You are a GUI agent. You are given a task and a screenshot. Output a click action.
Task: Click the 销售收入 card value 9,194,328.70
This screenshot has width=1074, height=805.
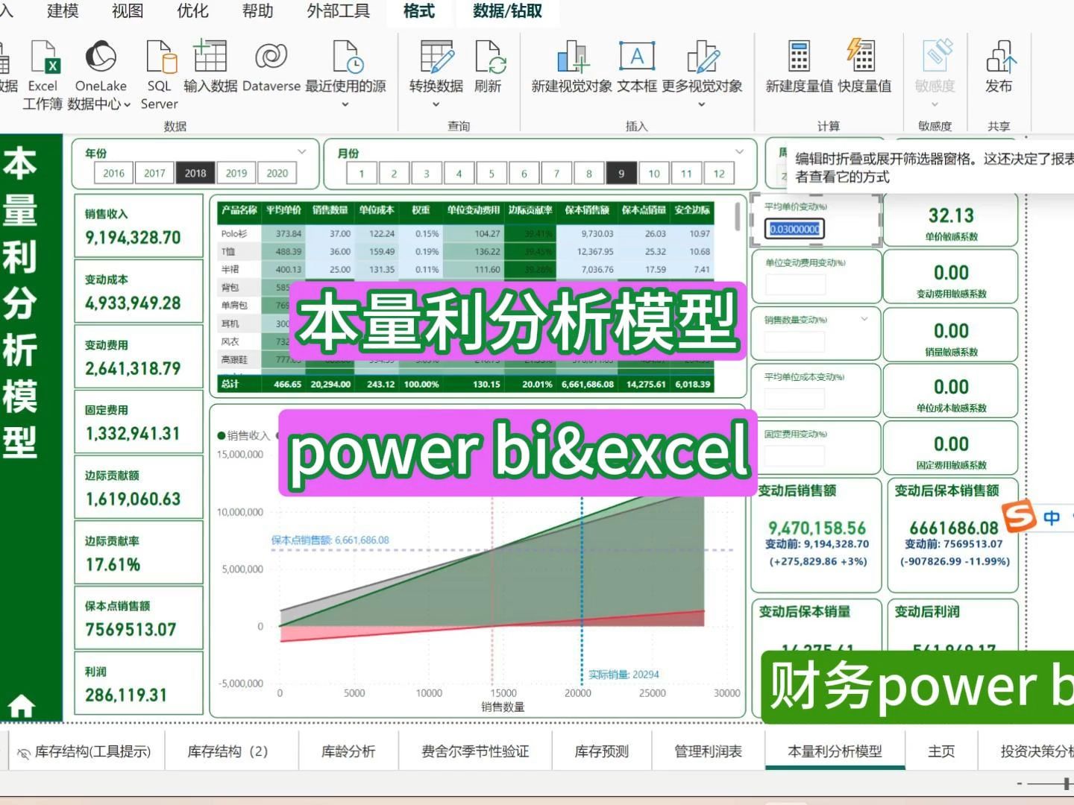point(133,238)
